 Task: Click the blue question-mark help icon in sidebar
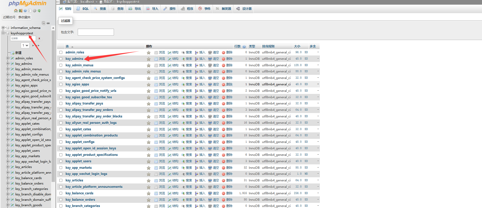[25, 11]
